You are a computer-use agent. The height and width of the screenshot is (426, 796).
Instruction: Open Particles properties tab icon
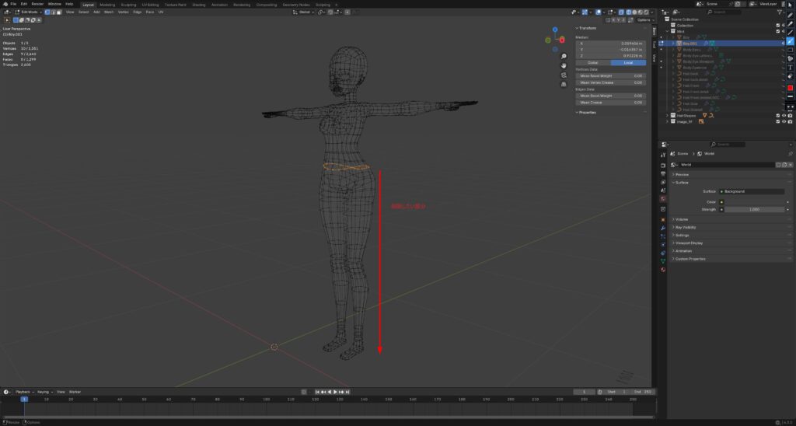(663, 236)
